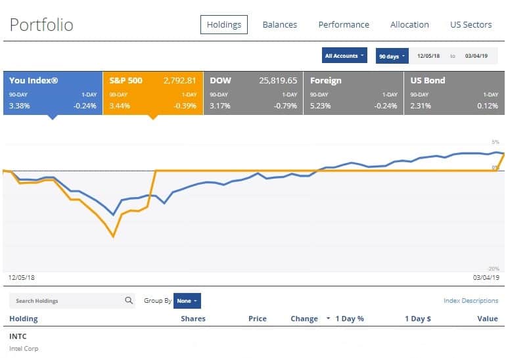
Task: Open the All Accounts dropdown
Action: coord(344,56)
